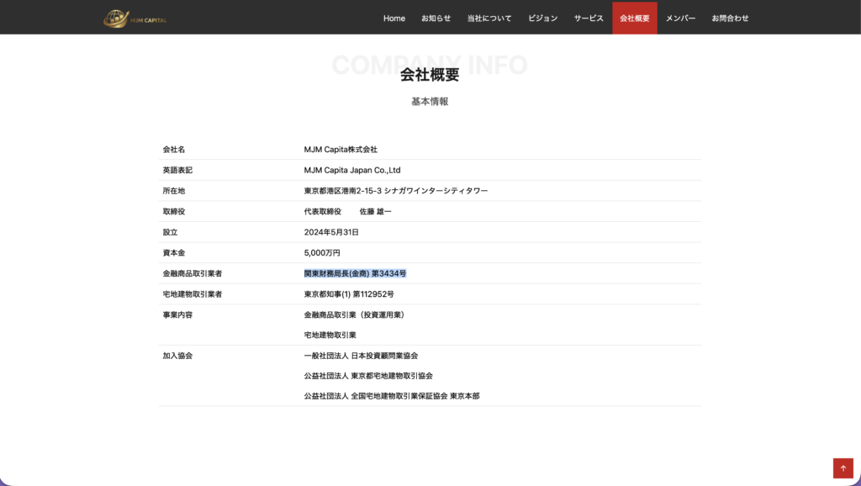The height and width of the screenshot is (486, 861).
Task: Click the name 佐藤 雄一
Action: coord(376,211)
